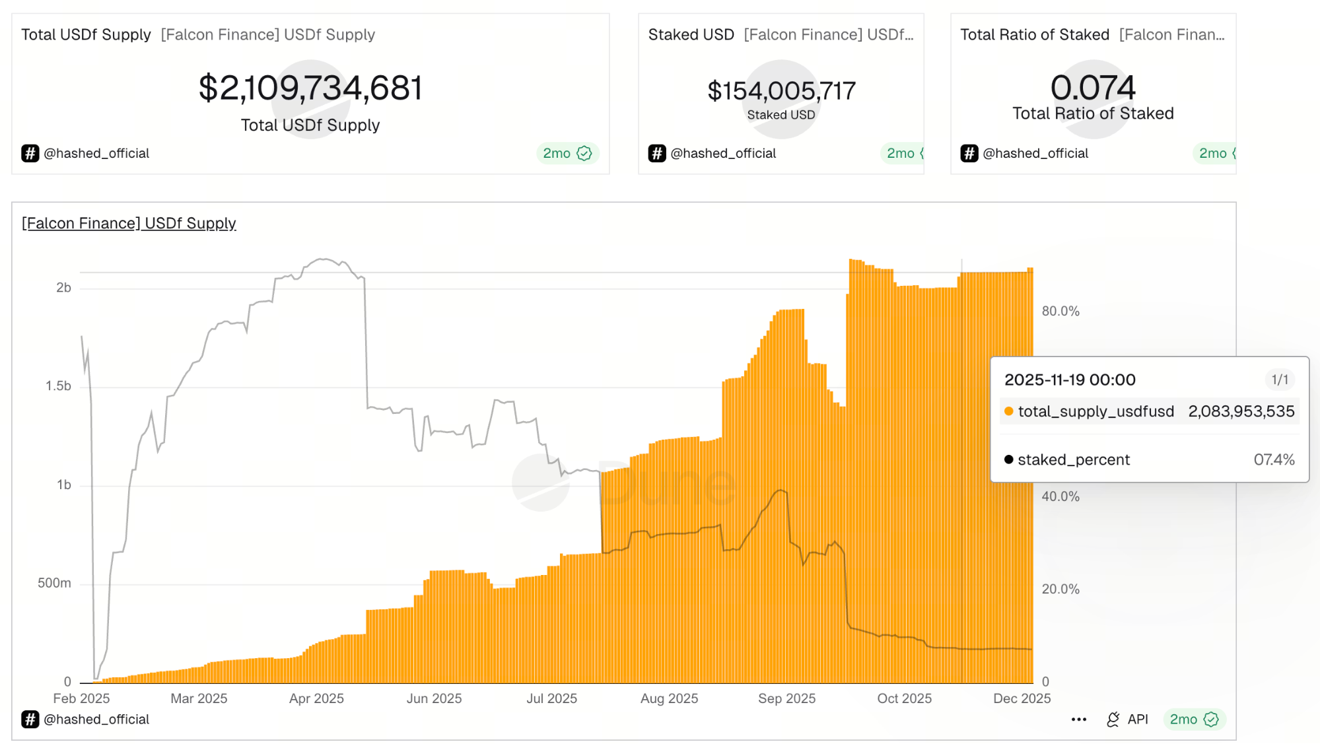1320x744 pixels.
Task: Click @hashed_official below the chart
Action: [98, 720]
